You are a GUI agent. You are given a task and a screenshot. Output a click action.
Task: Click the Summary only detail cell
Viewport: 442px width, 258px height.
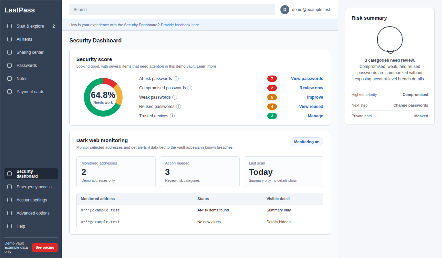tap(279, 210)
